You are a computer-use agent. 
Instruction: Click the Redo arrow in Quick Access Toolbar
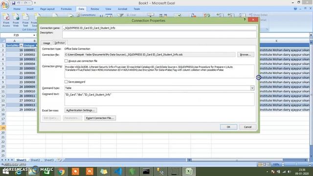26,3
